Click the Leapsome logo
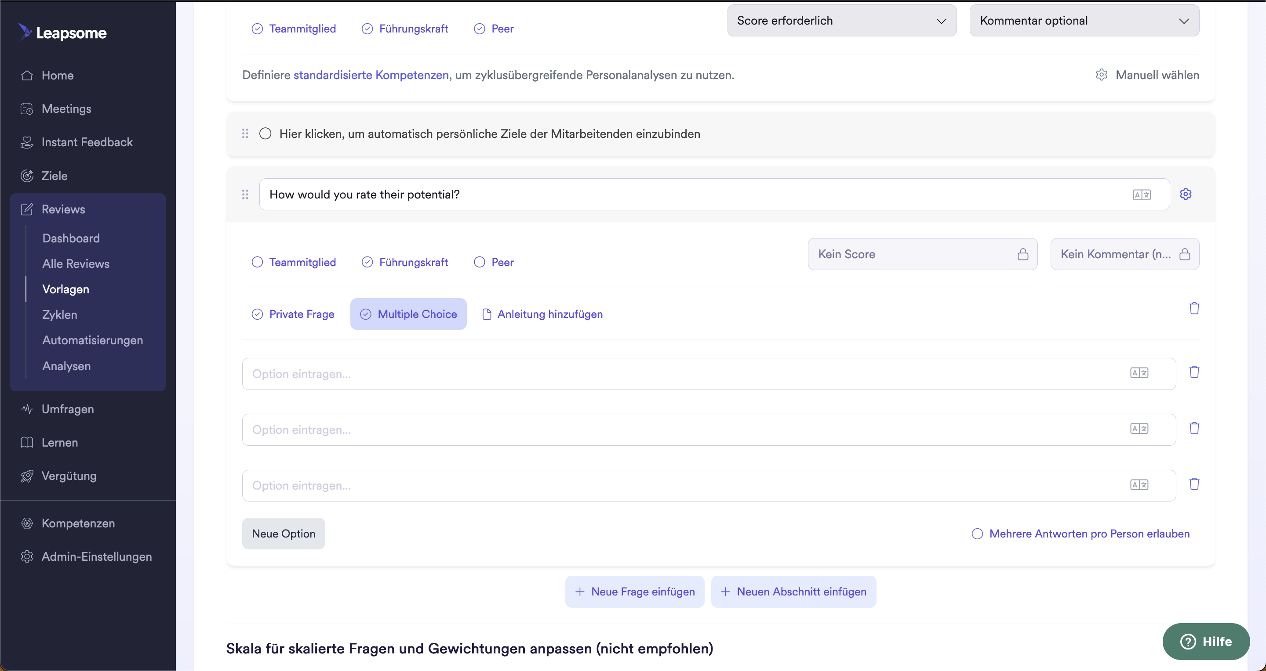This screenshot has height=671, width=1266. click(62, 32)
